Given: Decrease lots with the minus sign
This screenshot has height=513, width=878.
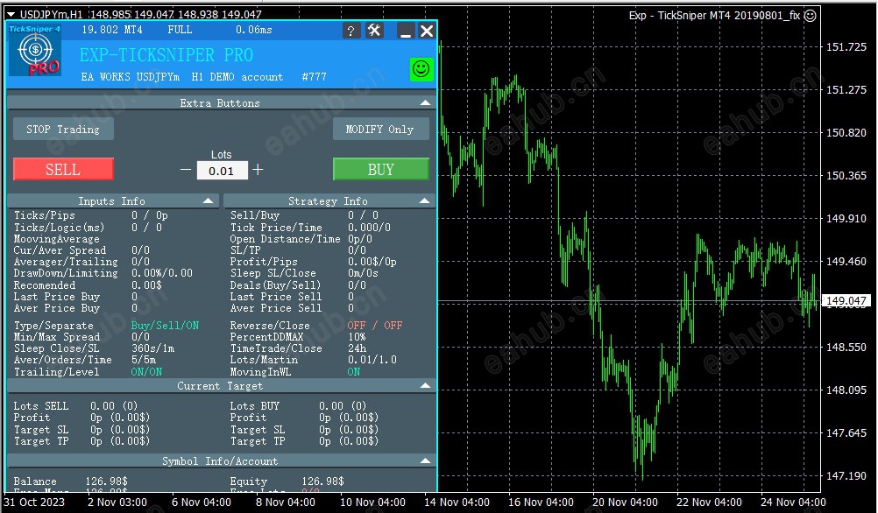Looking at the screenshot, I should 186,170.
